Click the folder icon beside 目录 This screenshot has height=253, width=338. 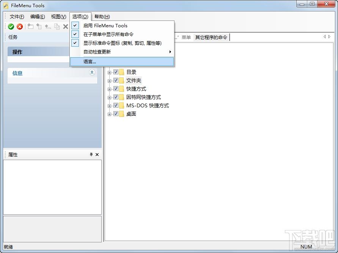[x=121, y=72]
